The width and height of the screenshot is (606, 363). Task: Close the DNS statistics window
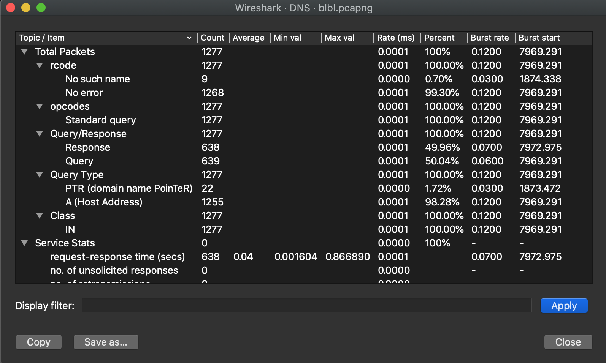tap(568, 342)
